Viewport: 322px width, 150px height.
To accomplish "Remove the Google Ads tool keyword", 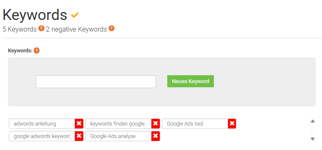I will pyautogui.click(x=232, y=123).
